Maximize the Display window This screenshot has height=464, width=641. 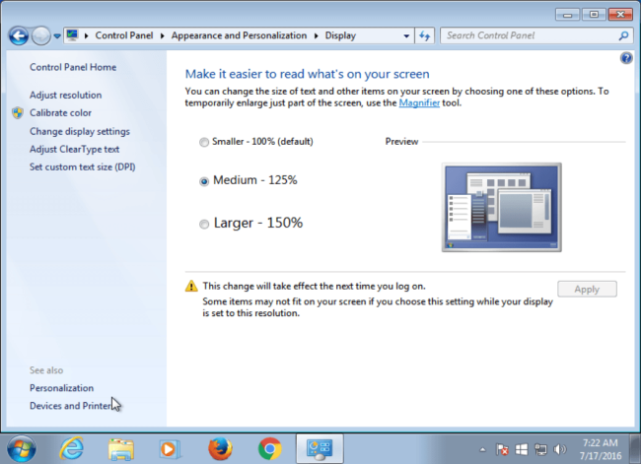[594, 15]
